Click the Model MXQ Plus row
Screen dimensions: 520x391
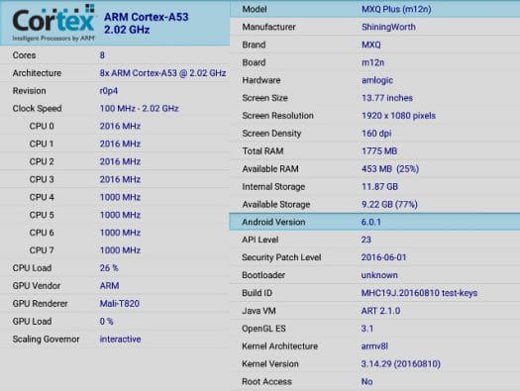click(x=374, y=9)
